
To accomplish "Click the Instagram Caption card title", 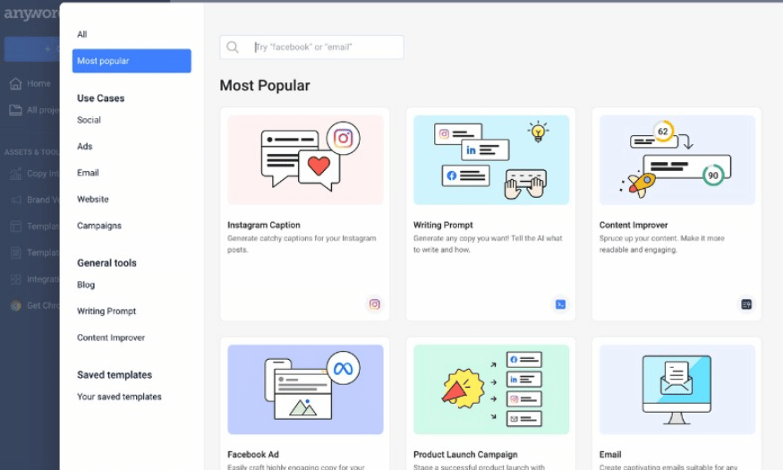I will click(x=264, y=226).
